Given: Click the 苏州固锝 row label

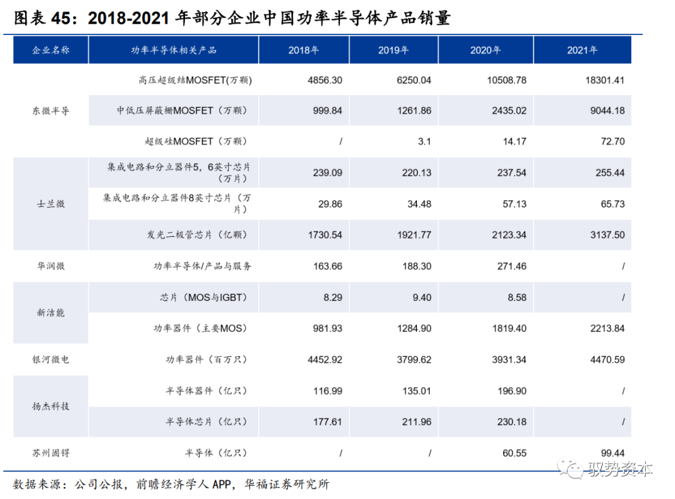Looking at the screenshot, I should [51, 452].
